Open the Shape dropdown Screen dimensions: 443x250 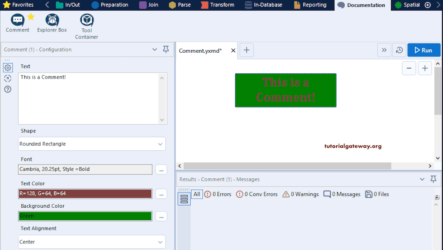[x=92, y=143]
